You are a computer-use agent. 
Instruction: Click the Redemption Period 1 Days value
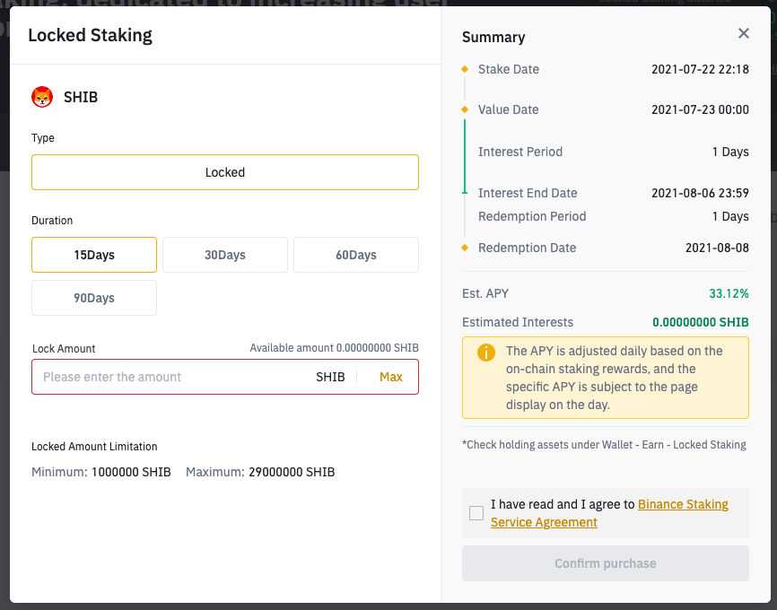[730, 216]
